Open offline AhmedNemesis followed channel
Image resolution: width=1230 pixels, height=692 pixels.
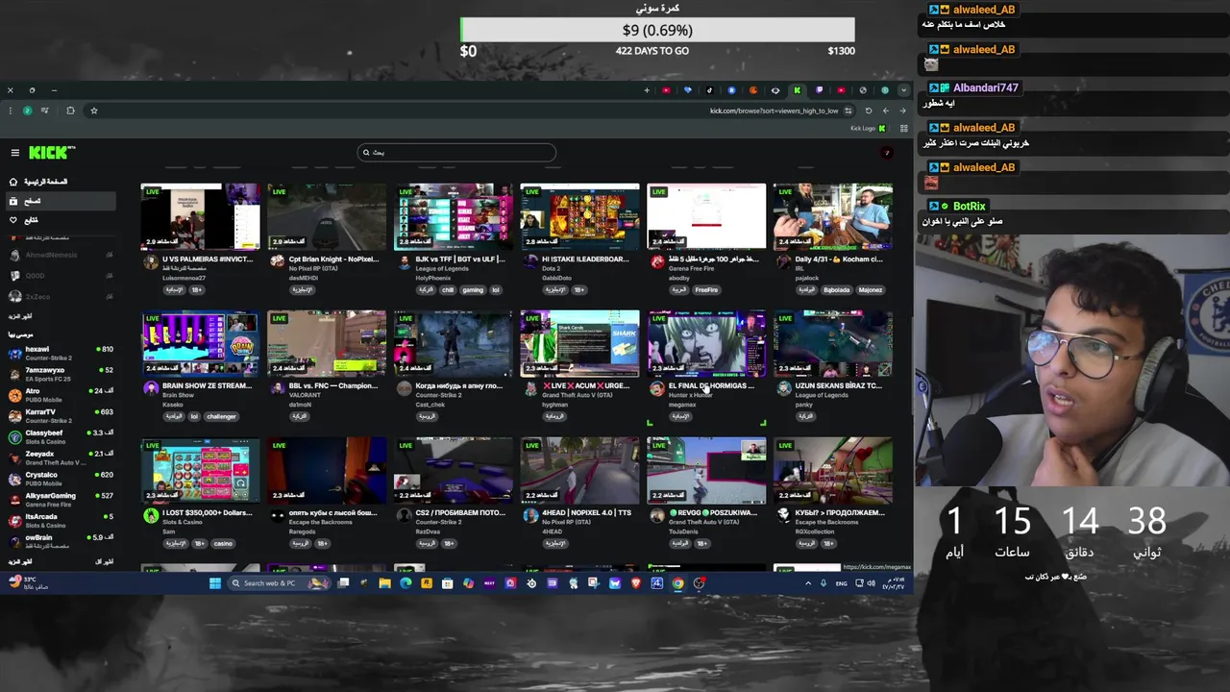point(60,255)
